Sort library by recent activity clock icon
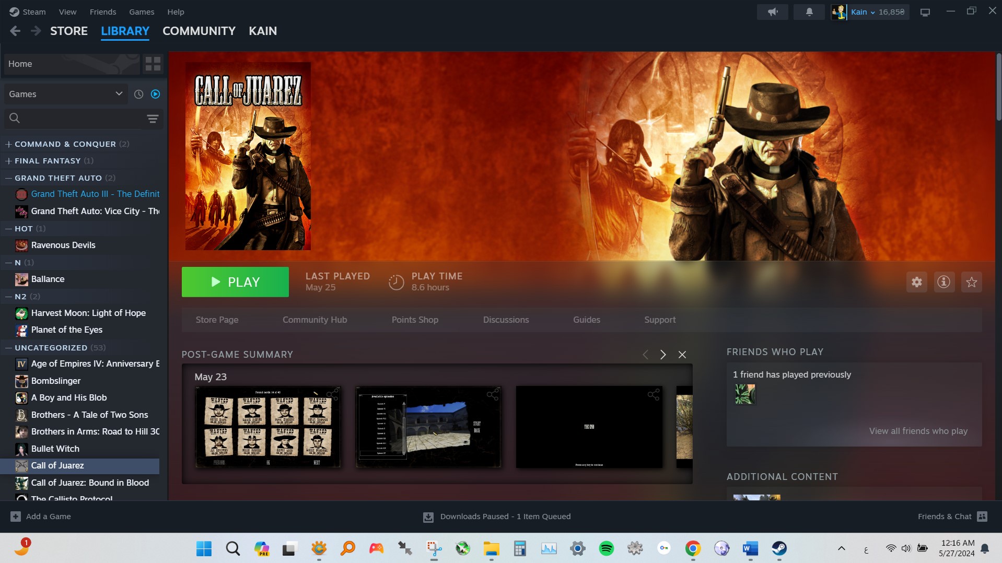Viewport: 1002px width, 563px height. tap(138, 94)
